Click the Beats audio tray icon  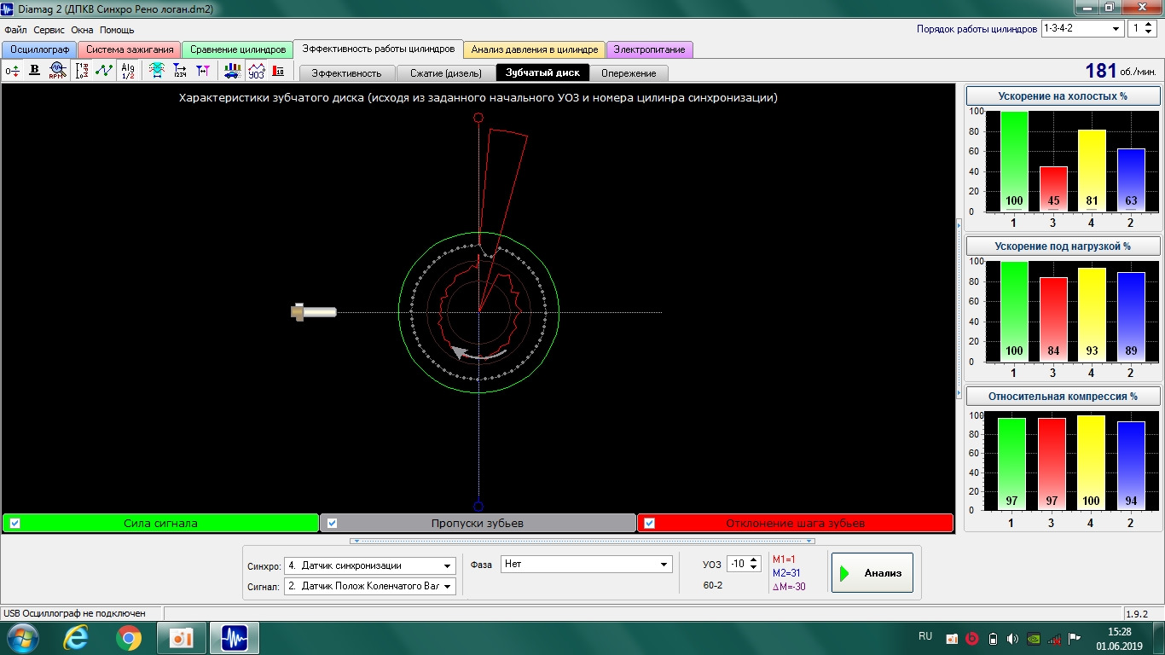pyautogui.click(x=971, y=638)
